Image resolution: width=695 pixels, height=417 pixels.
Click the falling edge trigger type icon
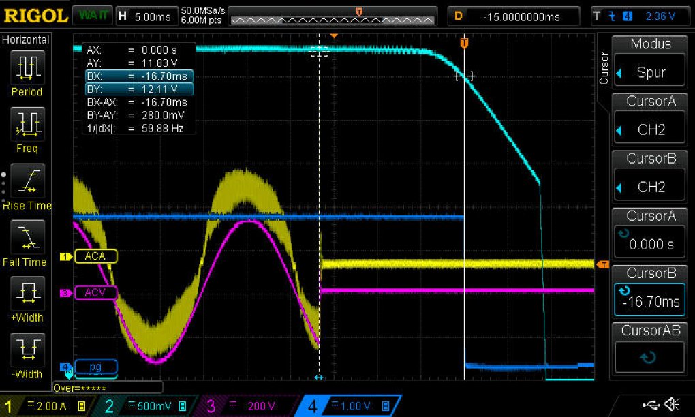[612, 16]
